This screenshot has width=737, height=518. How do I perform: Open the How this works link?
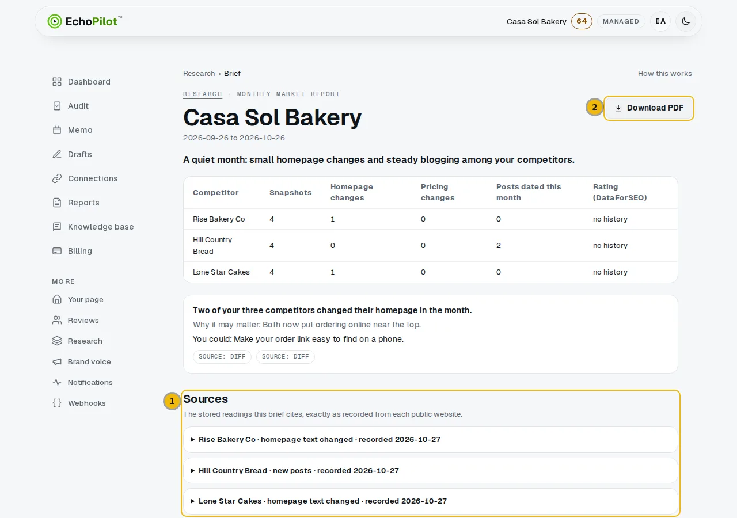[665, 74]
